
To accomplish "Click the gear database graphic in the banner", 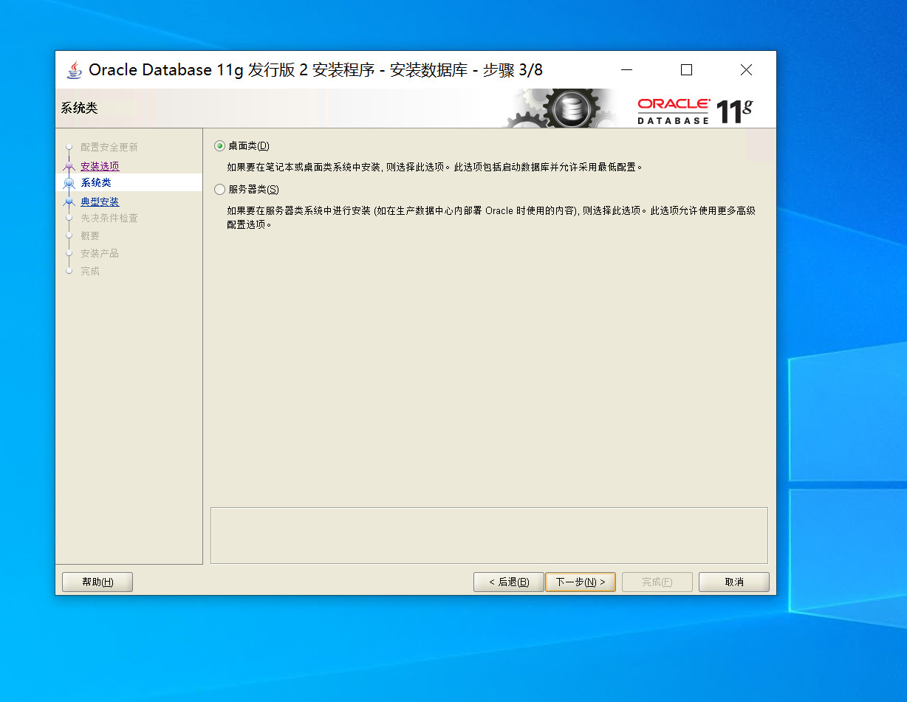I will (x=569, y=109).
